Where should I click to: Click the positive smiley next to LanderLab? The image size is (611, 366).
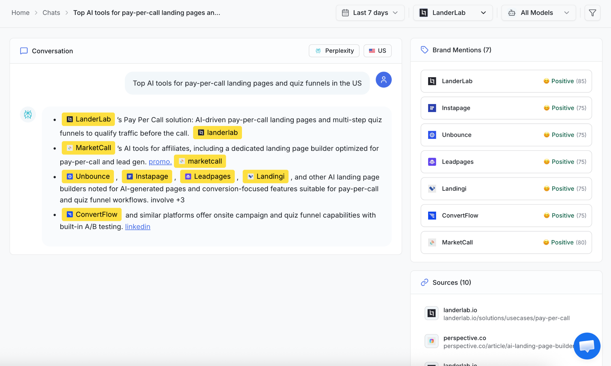(x=546, y=81)
